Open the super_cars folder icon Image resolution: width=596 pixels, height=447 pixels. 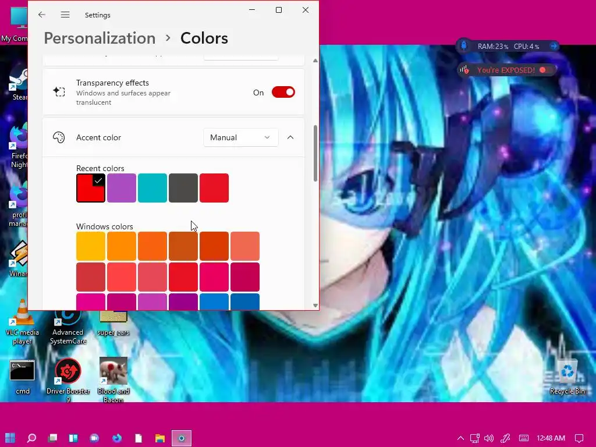(113, 323)
